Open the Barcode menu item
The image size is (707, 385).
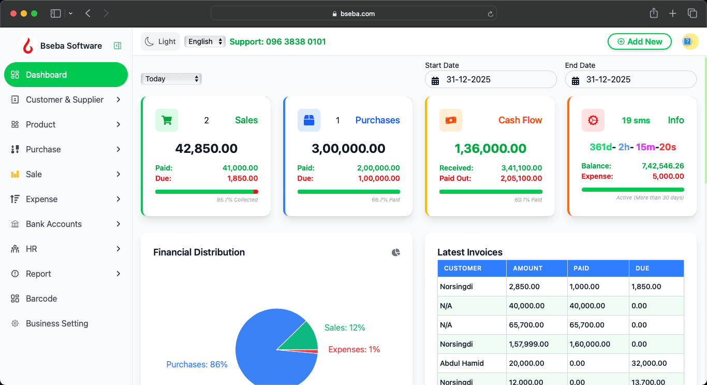coord(41,298)
